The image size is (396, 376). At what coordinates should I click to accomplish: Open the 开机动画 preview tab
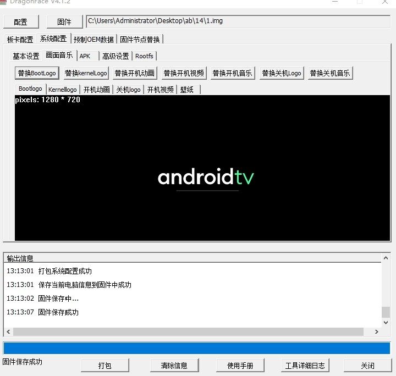96,90
